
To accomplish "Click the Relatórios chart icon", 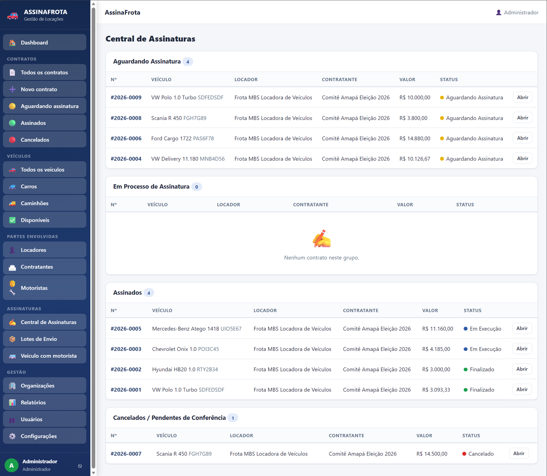I will point(12,402).
